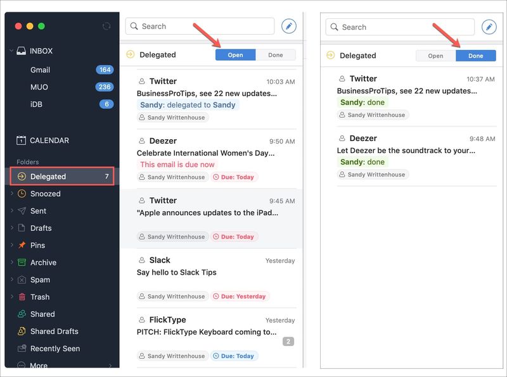Click the Delegated header icon in right panel
Image resolution: width=507 pixels, height=377 pixels.
tap(330, 55)
